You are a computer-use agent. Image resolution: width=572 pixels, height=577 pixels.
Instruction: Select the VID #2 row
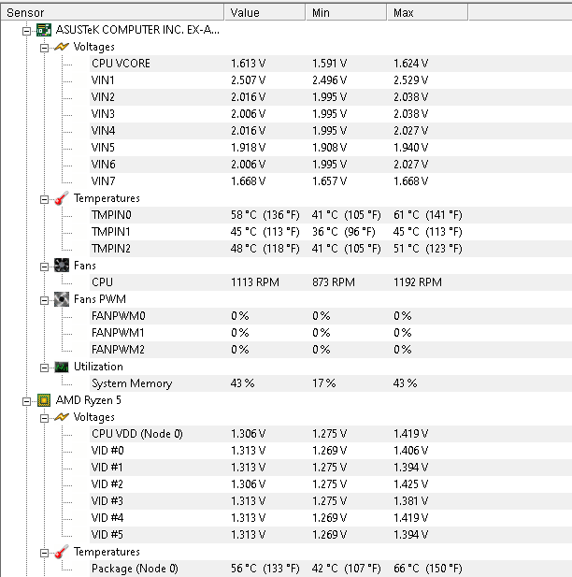coord(330,484)
